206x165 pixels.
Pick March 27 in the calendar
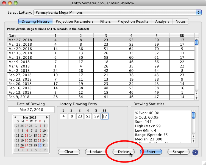tap(26, 145)
